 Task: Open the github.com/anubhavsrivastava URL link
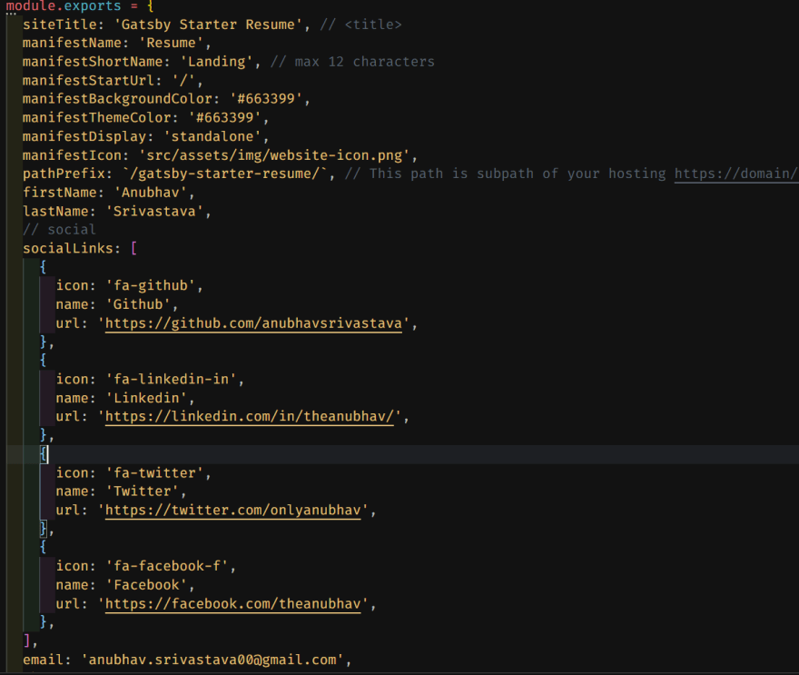point(253,323)
